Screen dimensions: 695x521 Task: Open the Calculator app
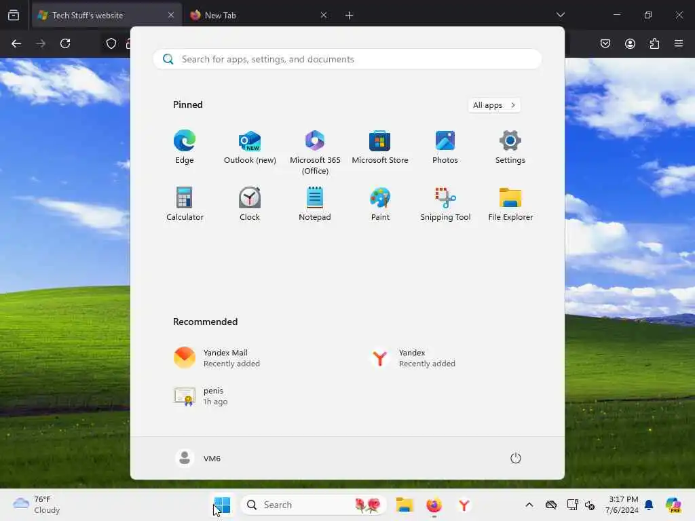click(x=185, y=204)
